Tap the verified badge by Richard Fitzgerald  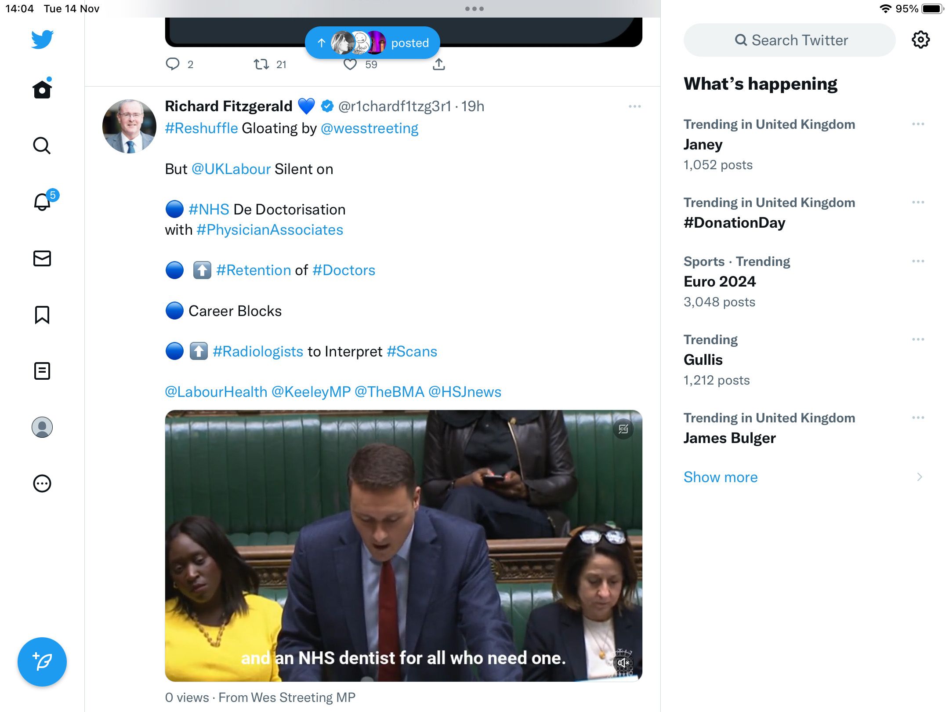coord(327,106)
